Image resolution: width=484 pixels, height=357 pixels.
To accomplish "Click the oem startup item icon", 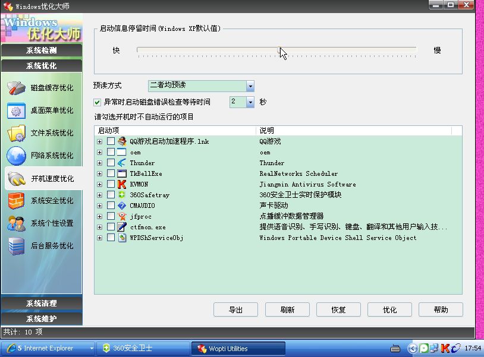I will tap(122, 152).
